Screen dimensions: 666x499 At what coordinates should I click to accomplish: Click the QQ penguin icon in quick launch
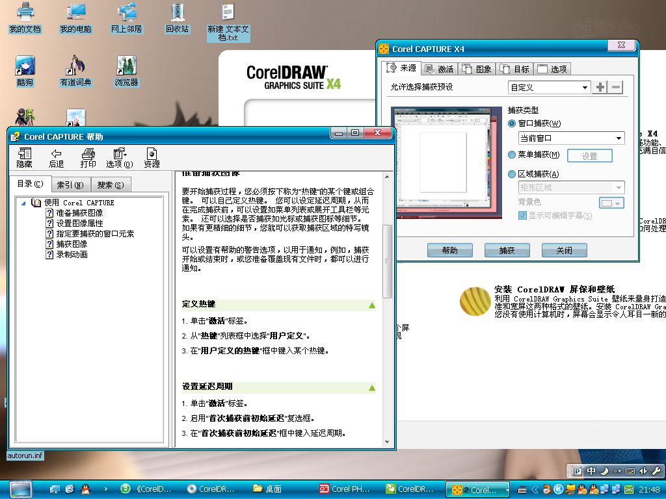[x=85, y=489]
